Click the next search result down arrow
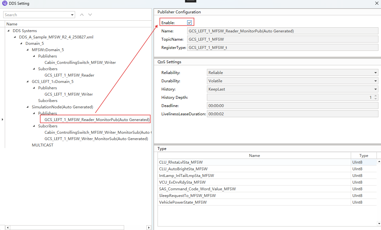This screenshot has height=230, width=381. [90, 15]
